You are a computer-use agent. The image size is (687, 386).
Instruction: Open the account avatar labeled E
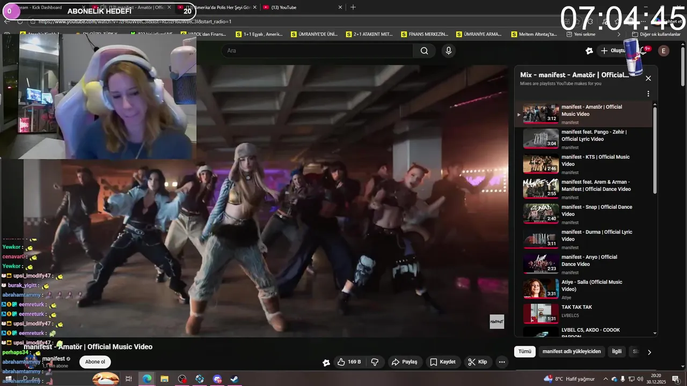pyautogui.click(x=663, y=50)
